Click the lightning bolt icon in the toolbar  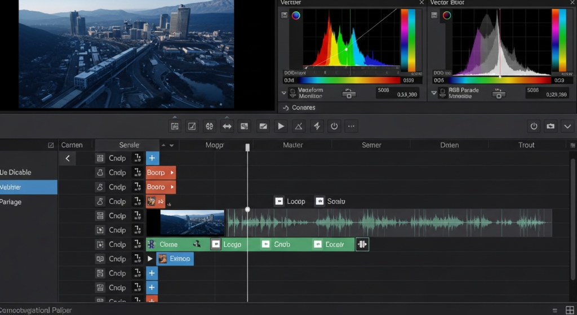317,126
